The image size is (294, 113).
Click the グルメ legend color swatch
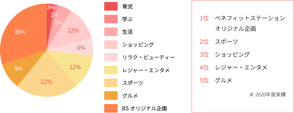tap(111, 96)
